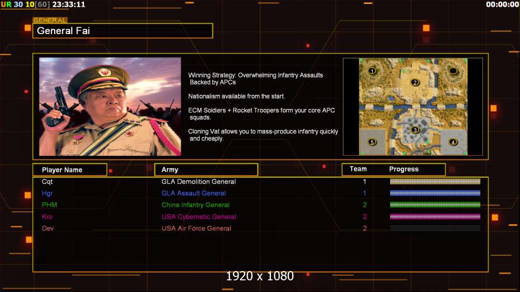Click start position 5 on the minimap

pos(372,142)
